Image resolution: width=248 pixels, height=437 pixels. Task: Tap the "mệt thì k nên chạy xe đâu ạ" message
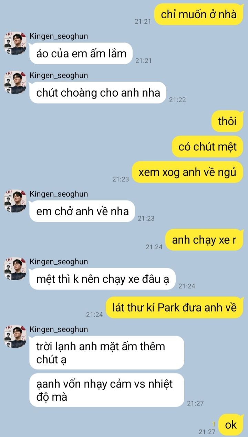coord(103,279)
